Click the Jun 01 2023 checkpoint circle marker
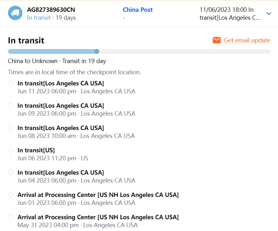278x231 pixels. click(11, 195)
